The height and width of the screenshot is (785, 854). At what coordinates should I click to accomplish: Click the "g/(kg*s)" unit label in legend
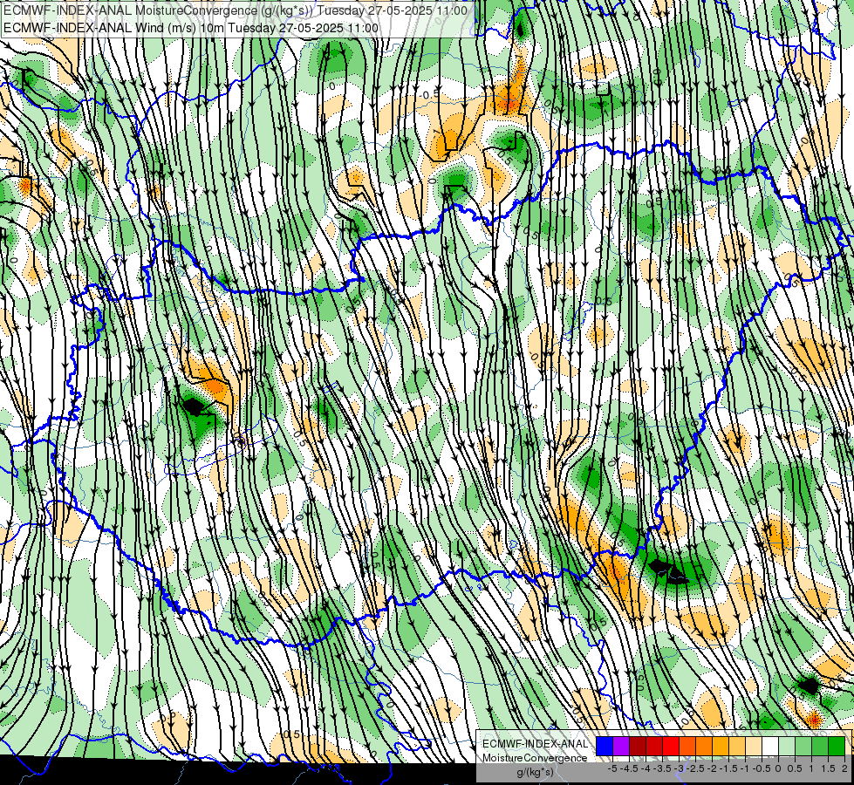click(535, 772)
